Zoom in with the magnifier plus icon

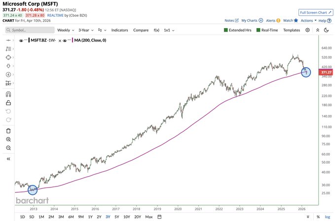(x=8, y=140)
